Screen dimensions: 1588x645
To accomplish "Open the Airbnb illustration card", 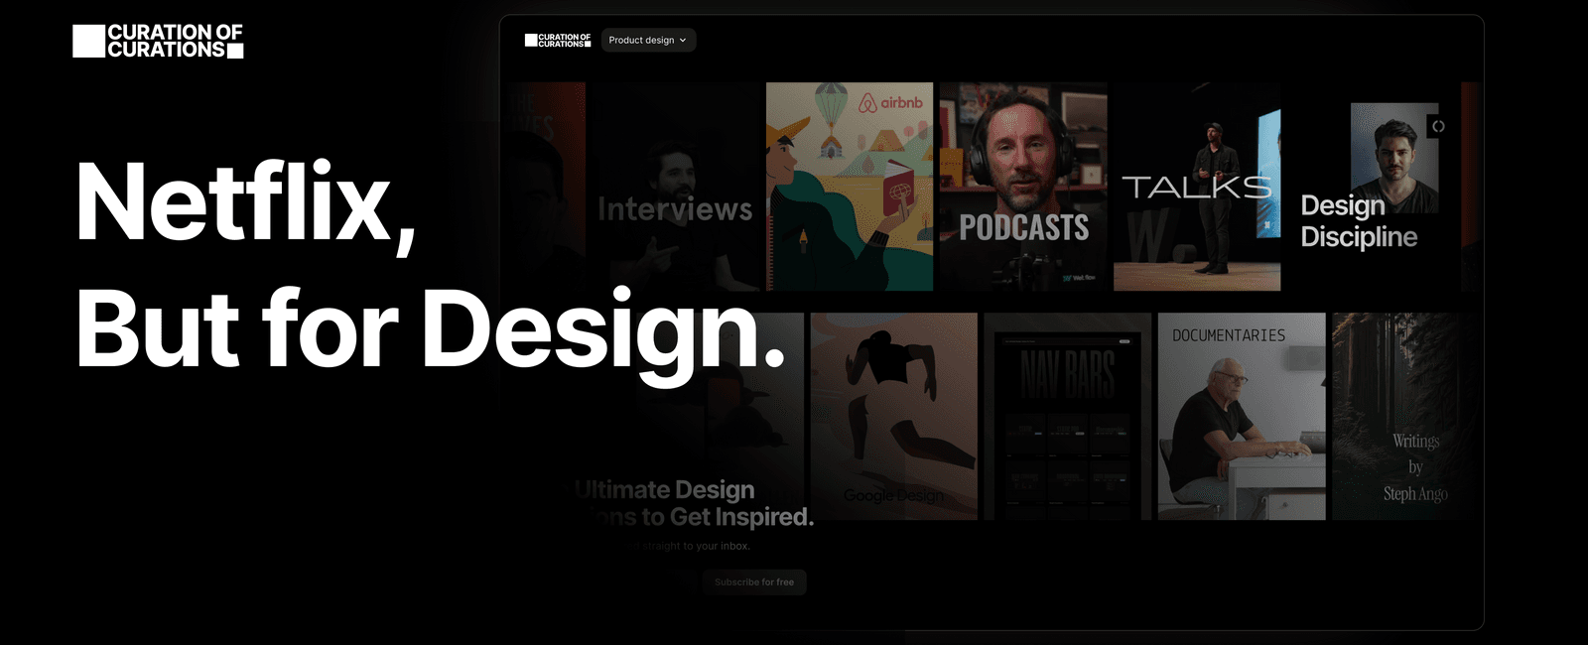I will click(850, 187).
